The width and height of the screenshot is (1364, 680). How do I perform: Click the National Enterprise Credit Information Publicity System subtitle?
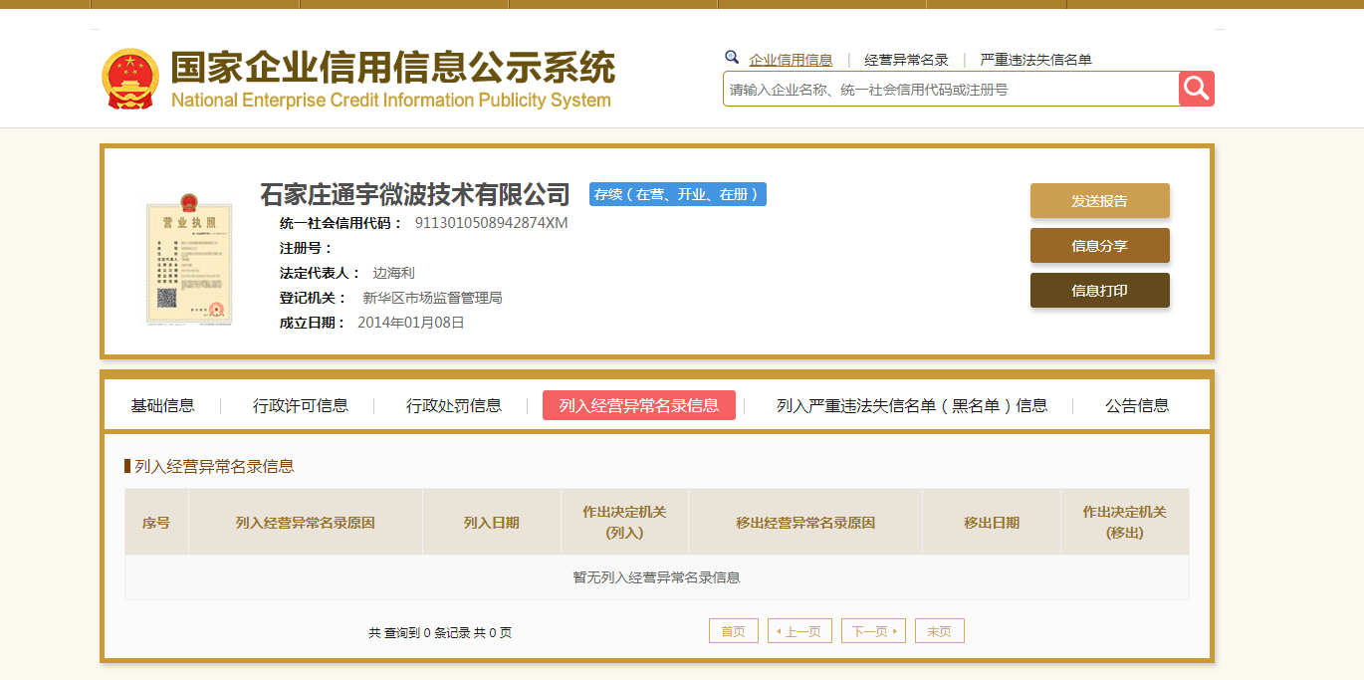coord(391,100)
